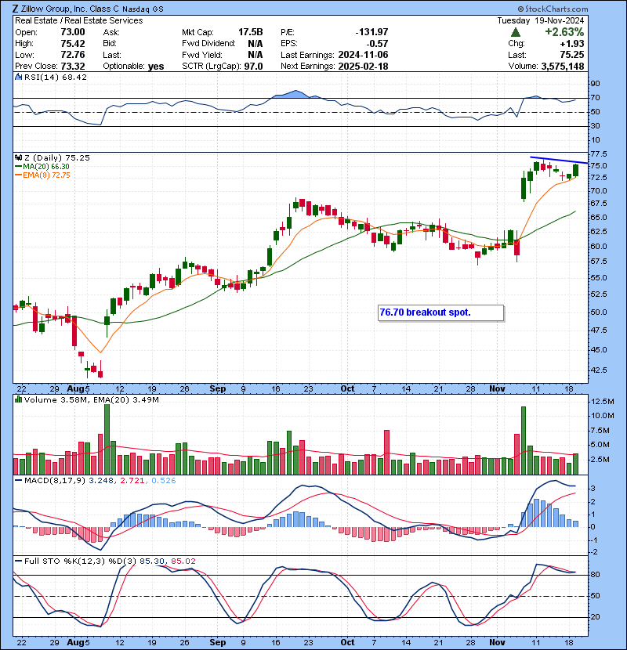This screenshot has width=627, height=650.
Task: Click the 'Volume 3.58M, EMA(20) 3.49M' label
Action: click(91, 399)
